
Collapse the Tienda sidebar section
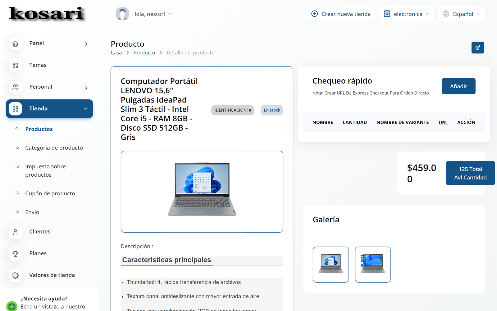point(86,109)
